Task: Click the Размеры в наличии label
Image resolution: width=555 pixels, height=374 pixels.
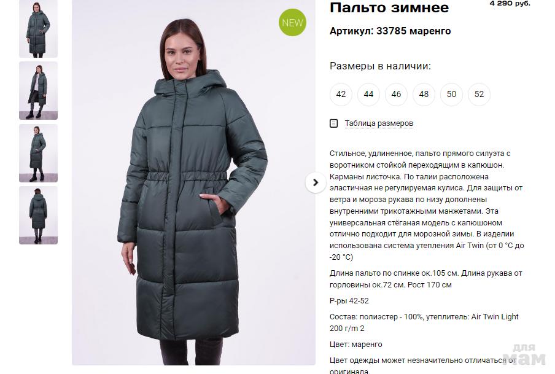Action: 380,66
